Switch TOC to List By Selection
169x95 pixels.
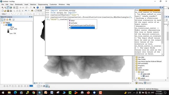click(x=10, y=20)
